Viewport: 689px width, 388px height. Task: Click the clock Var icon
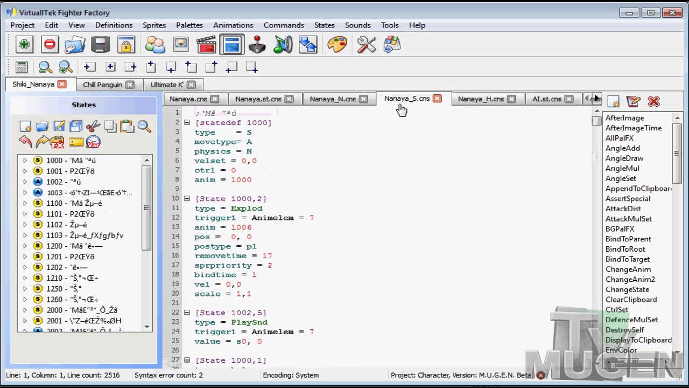(x=93, y=142)
